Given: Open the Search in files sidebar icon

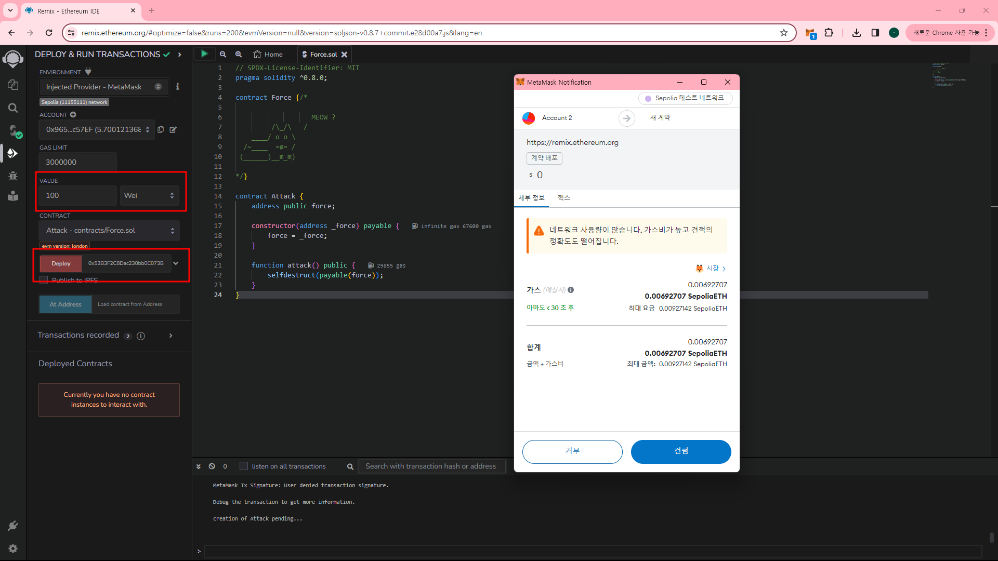Looking at the screenshot, I should point(13,108).
